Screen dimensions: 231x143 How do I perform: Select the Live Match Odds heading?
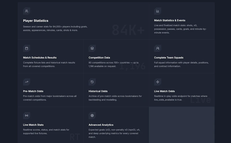[x=164, y=91]
